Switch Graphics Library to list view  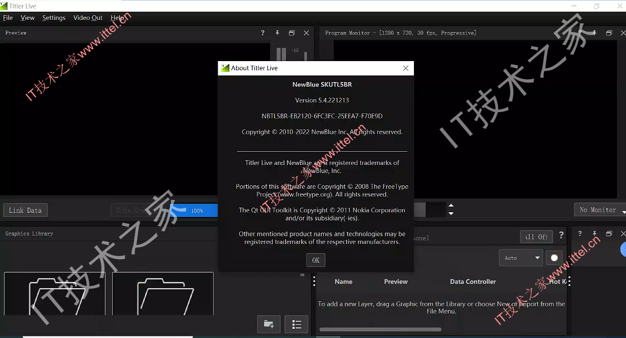click(297, 324)
